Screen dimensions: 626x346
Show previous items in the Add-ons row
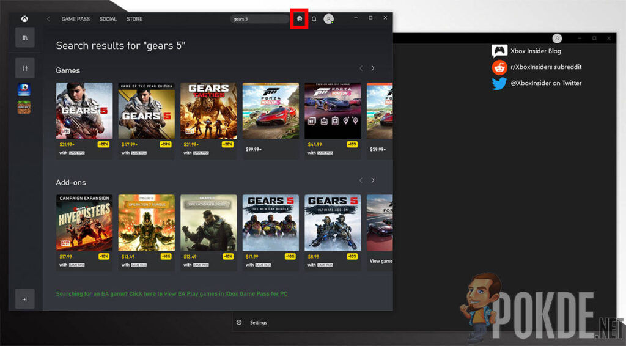(x=361, y=180)
